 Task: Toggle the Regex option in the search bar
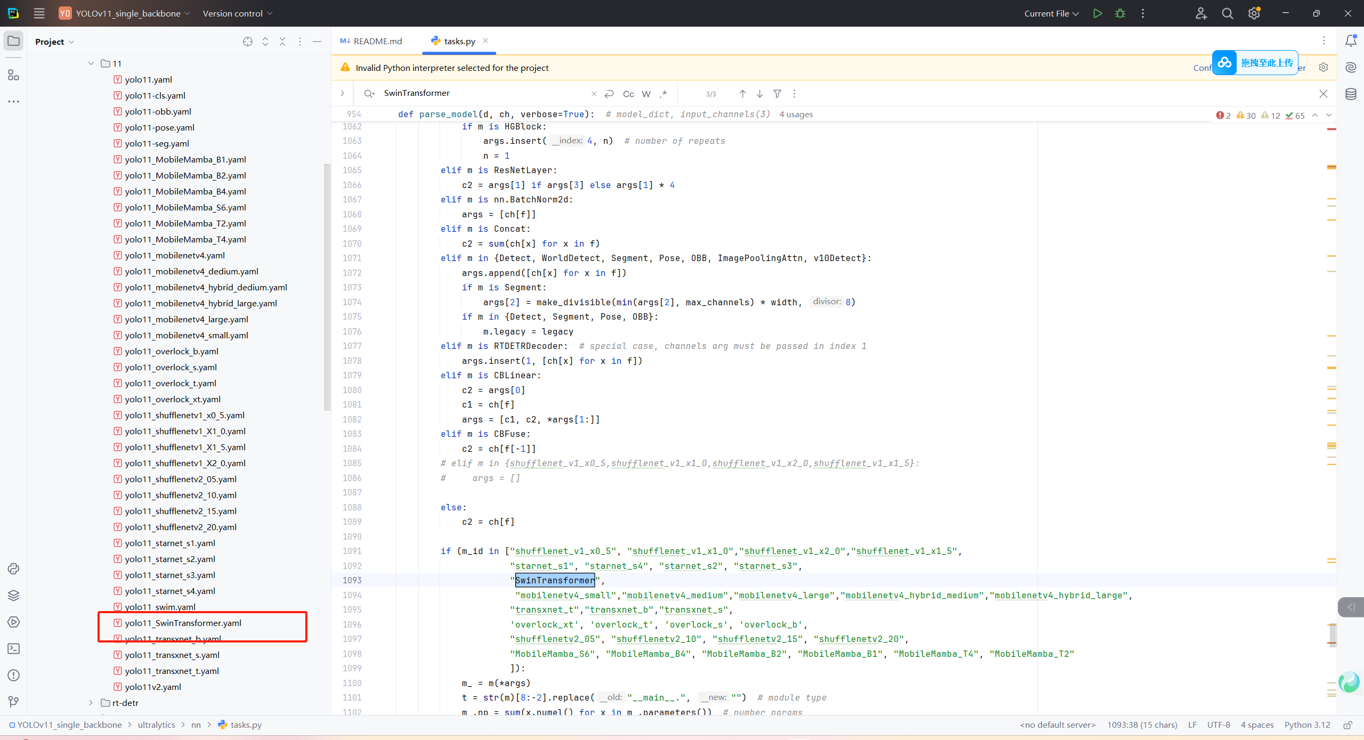tap(663, 94)
